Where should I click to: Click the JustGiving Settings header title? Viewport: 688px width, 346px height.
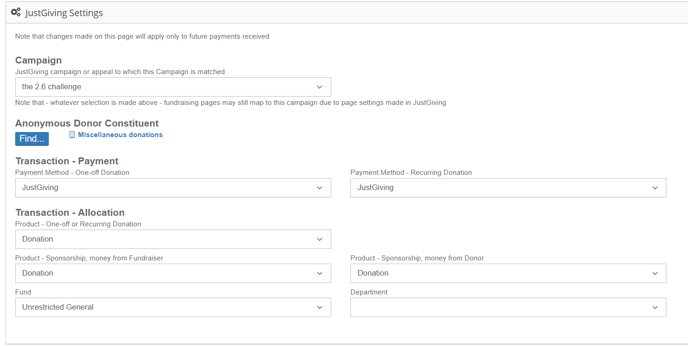[64, 13]
